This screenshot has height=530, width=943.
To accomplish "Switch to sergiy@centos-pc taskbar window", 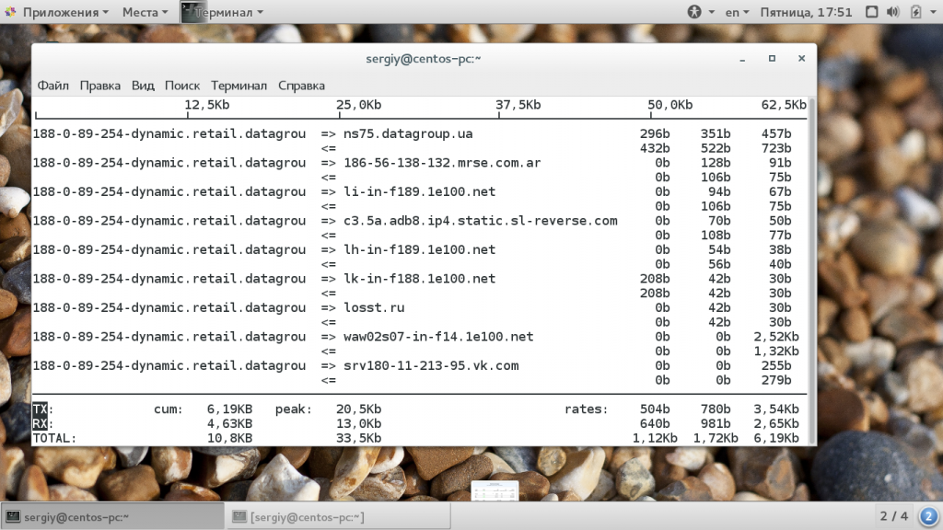I will pyautogui.click(x=112, y=516).
